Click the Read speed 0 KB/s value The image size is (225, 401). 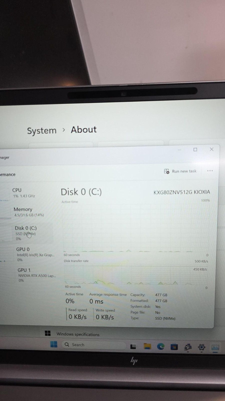(x=78, y=317)
